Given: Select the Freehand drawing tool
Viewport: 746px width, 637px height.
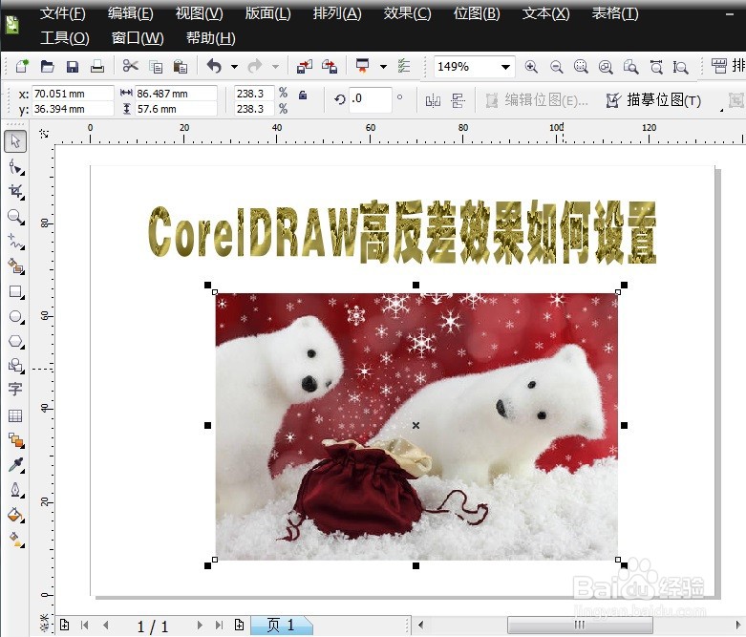Looking at the screenshot, I should (15, 242).
